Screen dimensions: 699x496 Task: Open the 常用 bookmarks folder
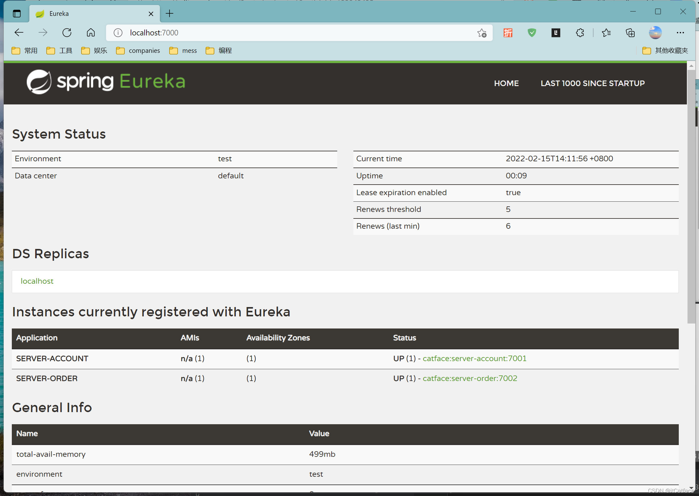(x=25, y=51)
